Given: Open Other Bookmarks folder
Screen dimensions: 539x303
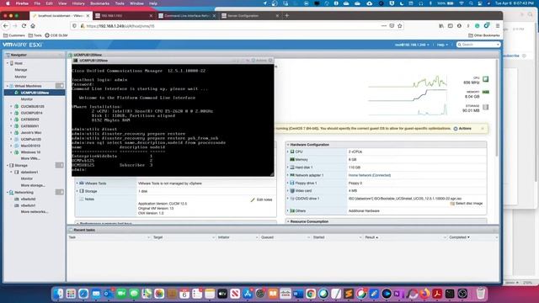Looking at the screenshot, I should tap(484, 35).
